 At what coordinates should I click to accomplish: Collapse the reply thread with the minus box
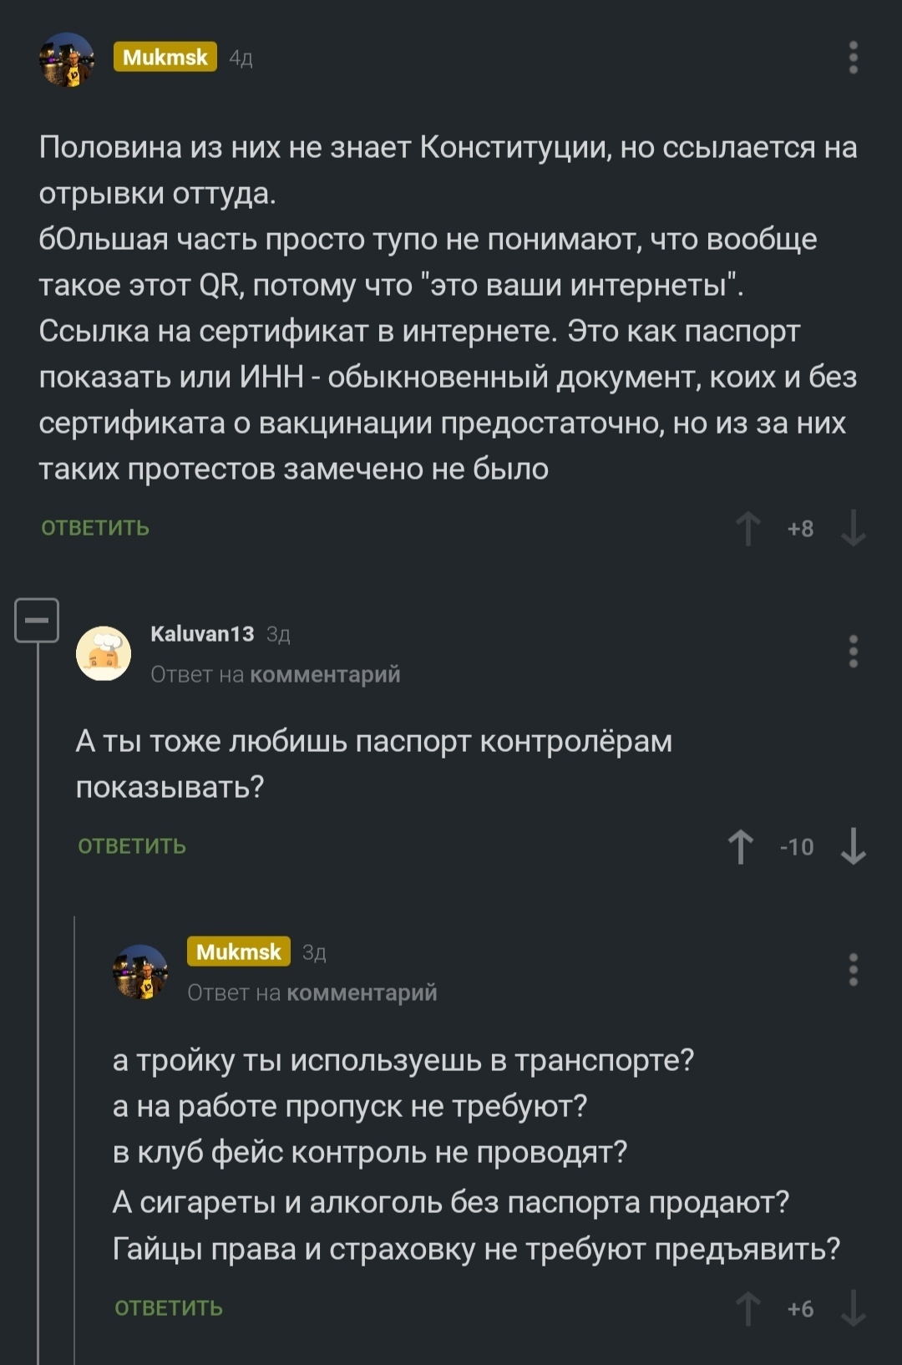pos(37,621)
